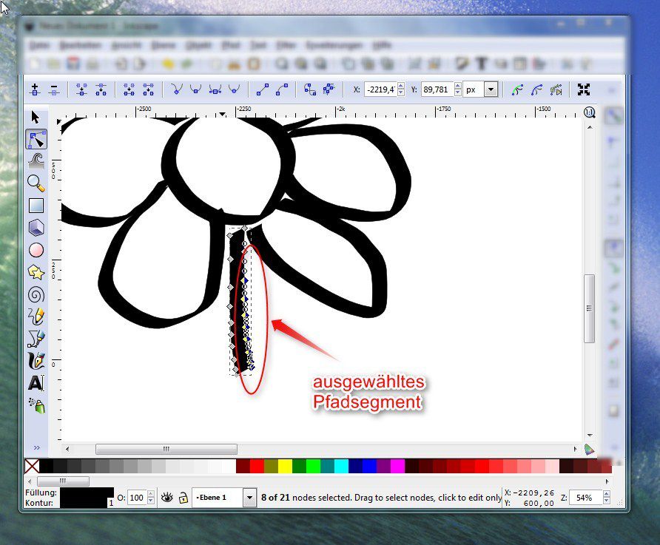Viewport: 660px width, 545px height.
Task: Activate the Zoom tool
Action: point(35,183)
